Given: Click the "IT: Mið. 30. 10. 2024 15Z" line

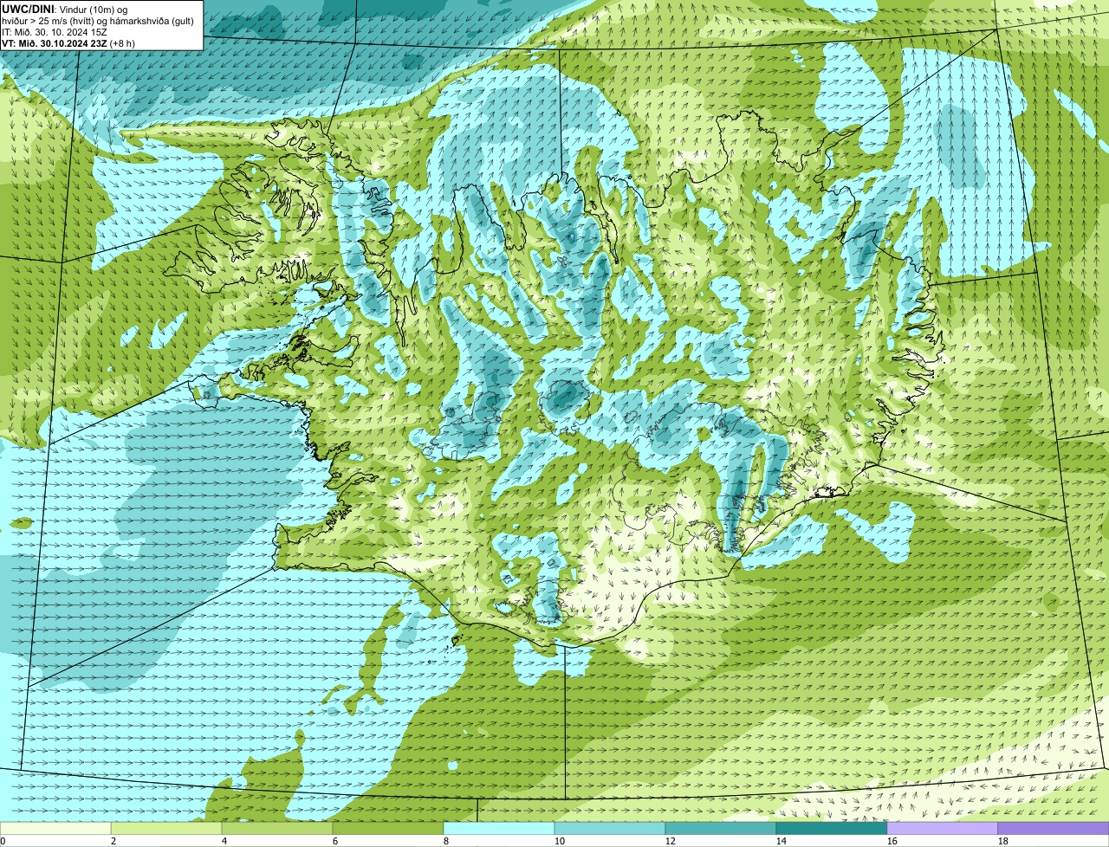Looking at the screenshot, I should (55, 32).
